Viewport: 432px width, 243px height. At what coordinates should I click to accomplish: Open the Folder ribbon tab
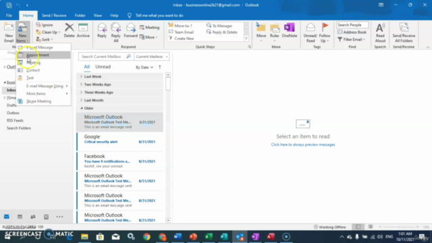click(x=80, y=16)
